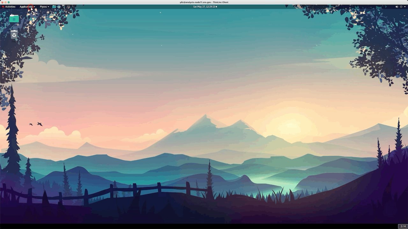
Task: Maximize ThinLinc window using green button
Action: point(9,2)
